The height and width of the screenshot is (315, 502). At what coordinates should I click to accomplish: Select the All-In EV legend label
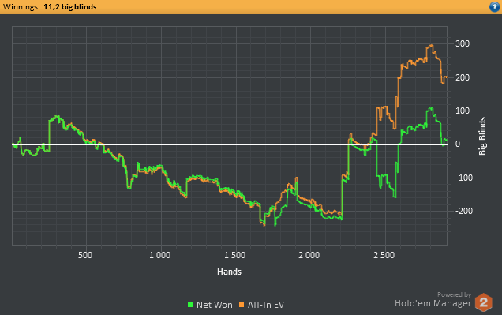pyautogui.click(x=266, y=305)
